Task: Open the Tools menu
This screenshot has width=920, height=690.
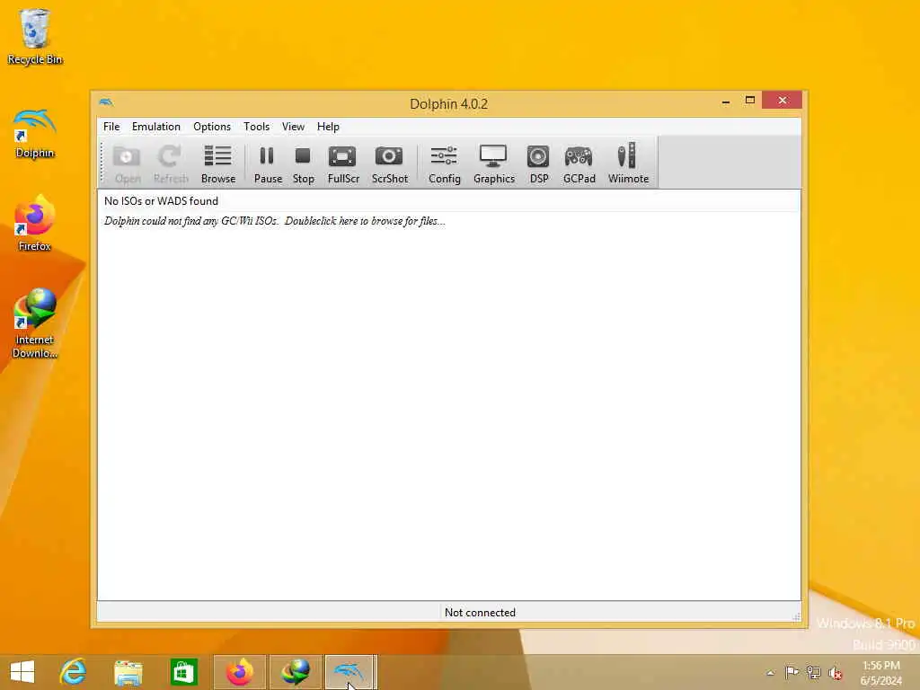Action: click(256, 127)
